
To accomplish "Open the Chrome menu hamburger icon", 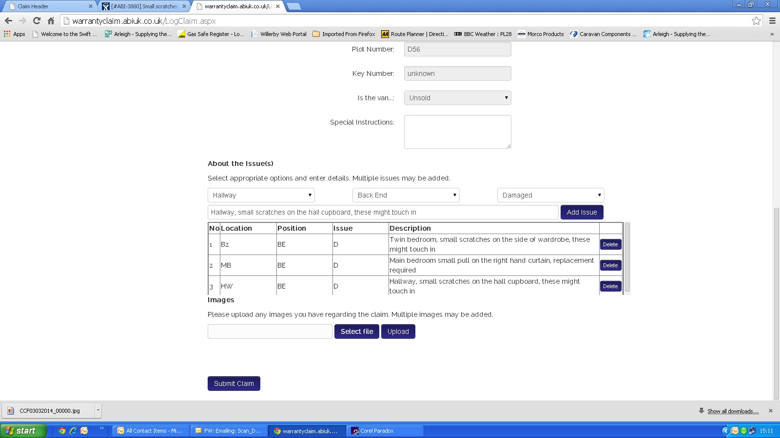I will [772, 20].
